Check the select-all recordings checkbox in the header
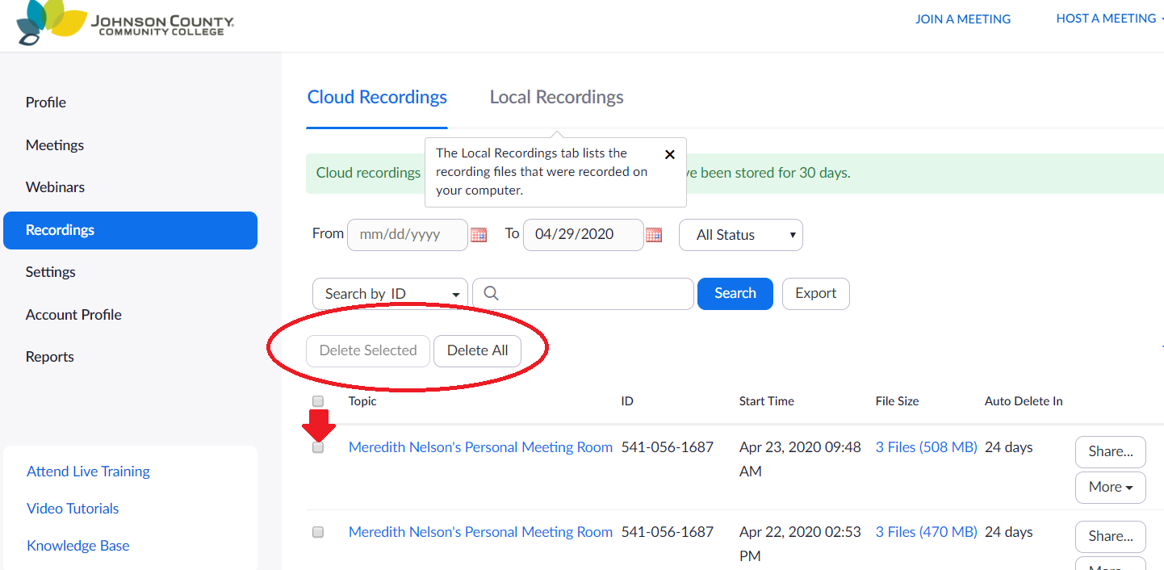The height and width of the screenshot is (570, 1164). [x=317, y=400]
